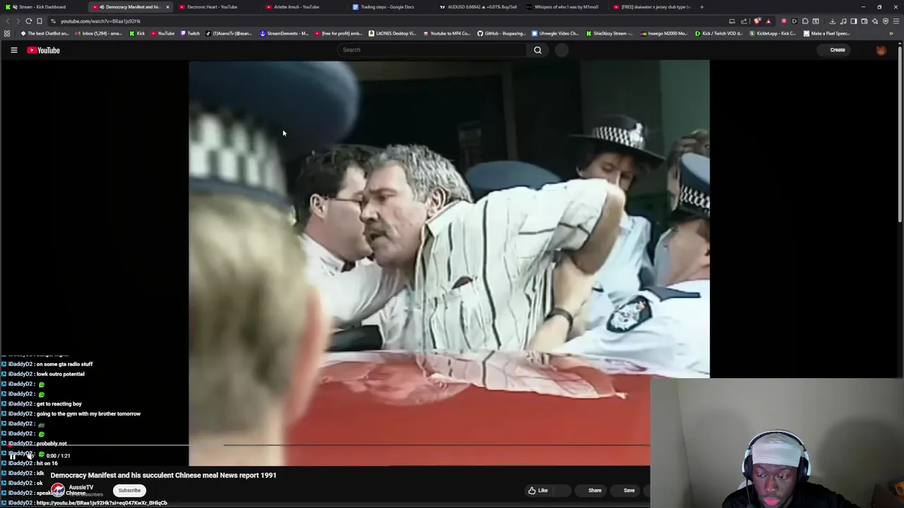
Task: Open a new browser tab
Action: pyautogui.click(x=701, y=7)
